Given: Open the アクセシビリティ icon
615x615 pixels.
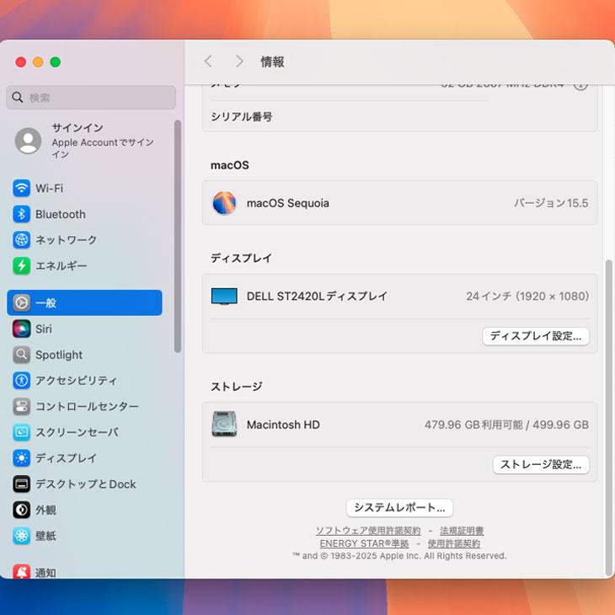Looking at the screenshot, I should (x=22, y=381).
